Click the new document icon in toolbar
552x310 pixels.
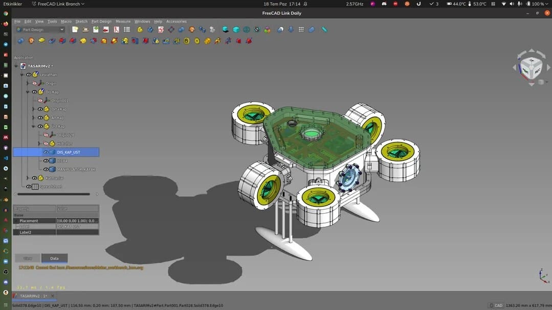pyautogui.click(x=75, y=30)
